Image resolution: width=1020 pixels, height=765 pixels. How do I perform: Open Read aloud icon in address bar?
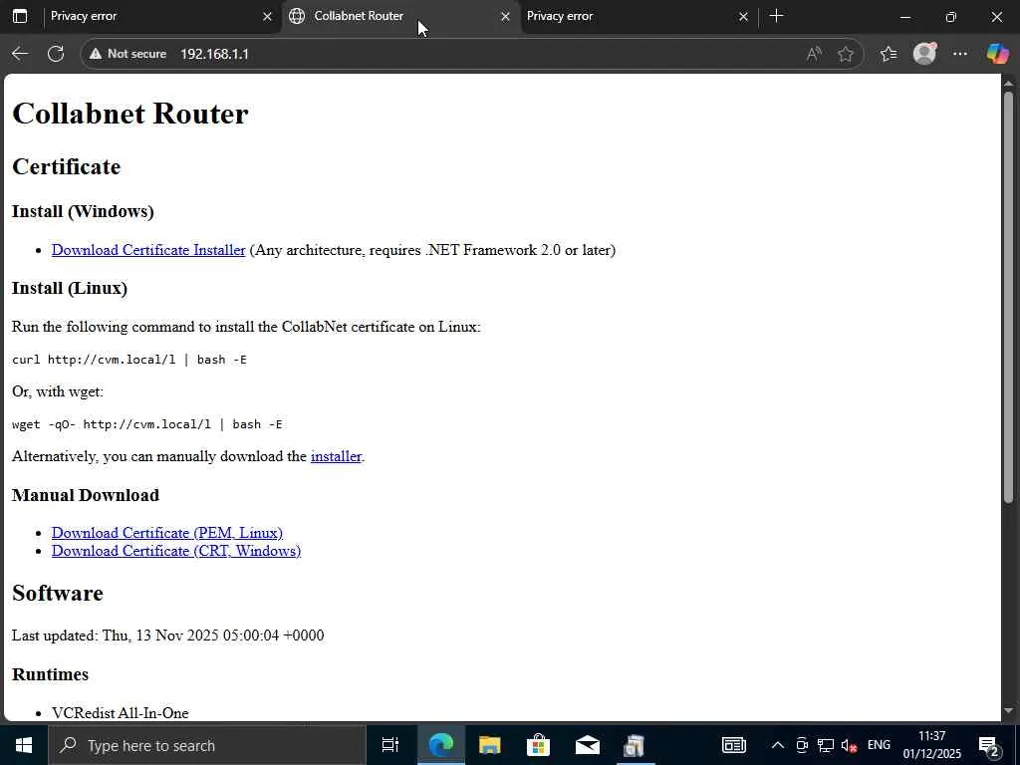(x=814, y=54)
